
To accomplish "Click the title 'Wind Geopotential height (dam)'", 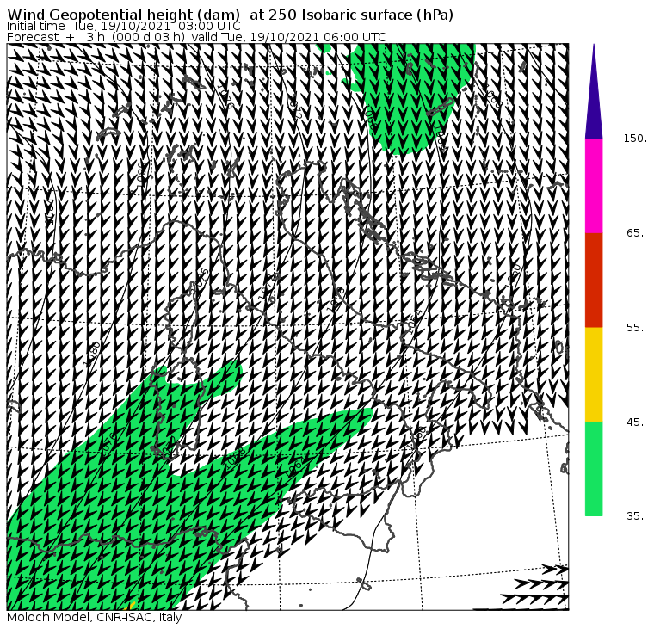I will [x=123, y=15].
